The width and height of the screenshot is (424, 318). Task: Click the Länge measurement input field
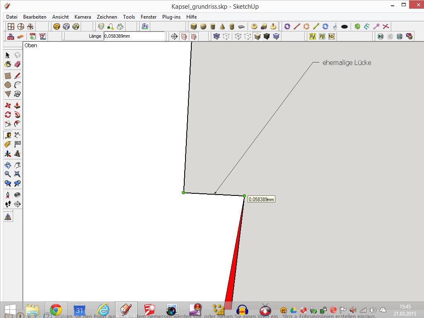[x=134, y=36]
